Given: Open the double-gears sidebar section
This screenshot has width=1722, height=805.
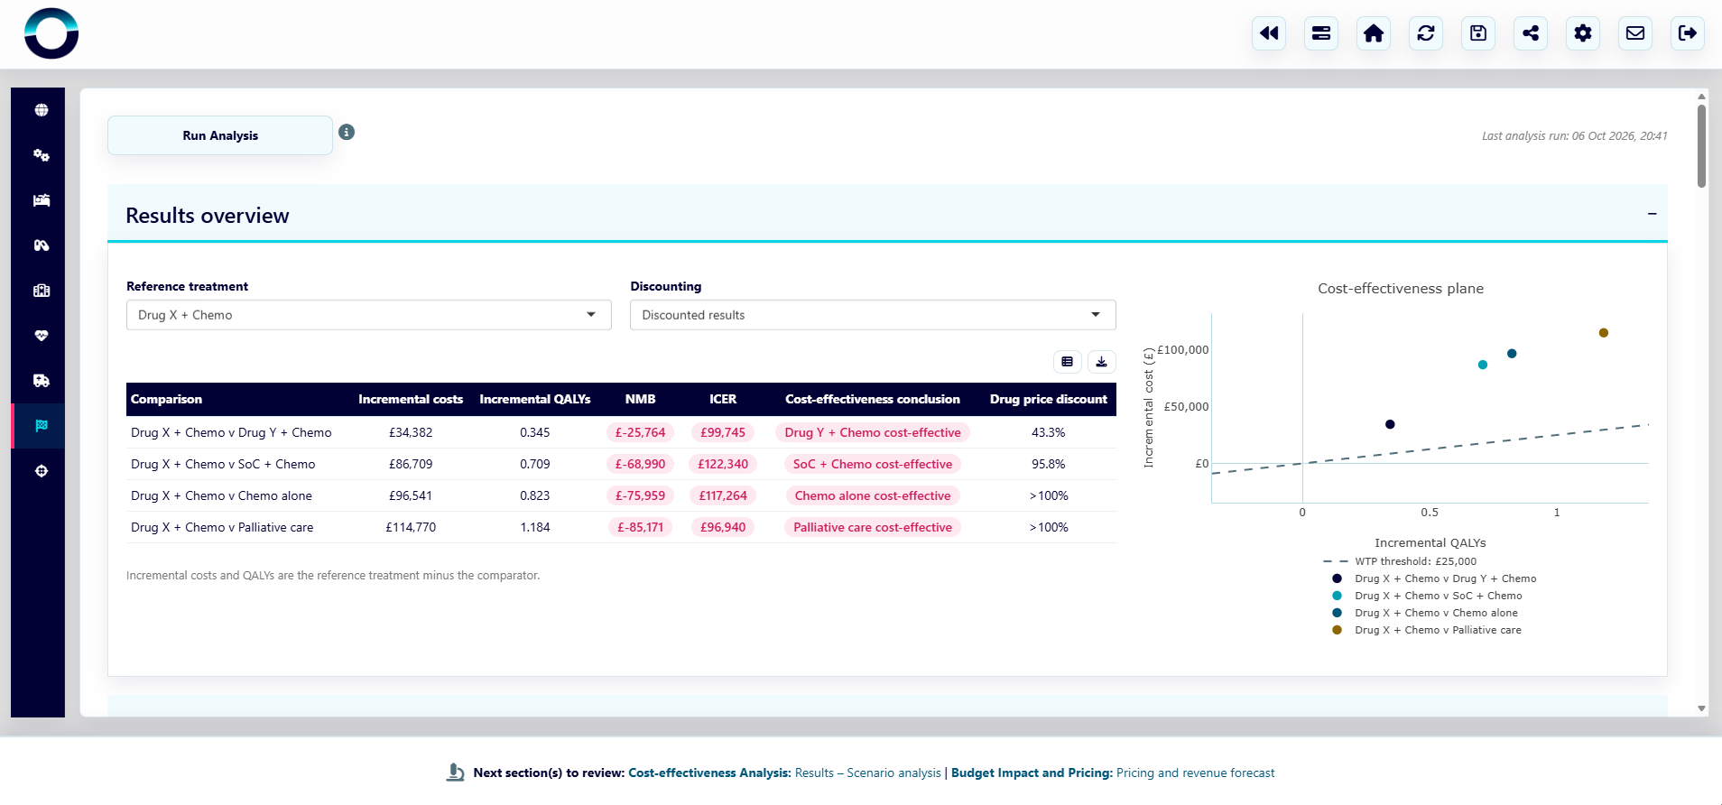Looking at the screenshot, I should [42, 155].
